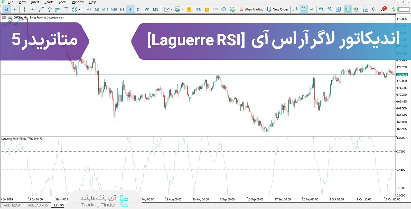Open the Tools menu
This screenshot has width=411, height=209.
[62, 2]
